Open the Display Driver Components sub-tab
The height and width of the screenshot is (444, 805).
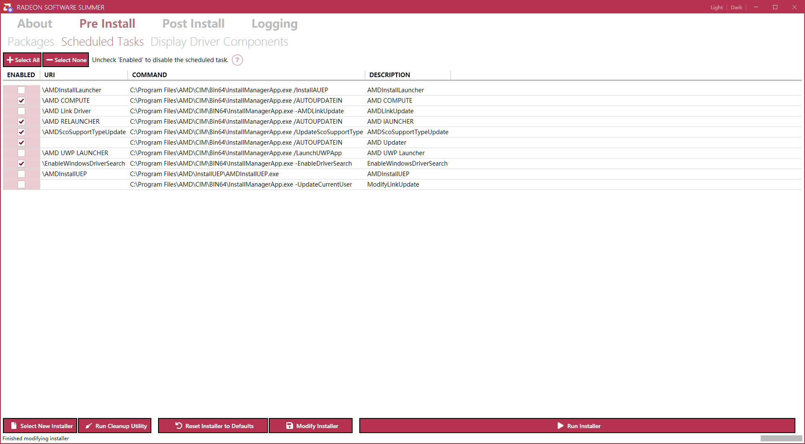coord(219,42)
